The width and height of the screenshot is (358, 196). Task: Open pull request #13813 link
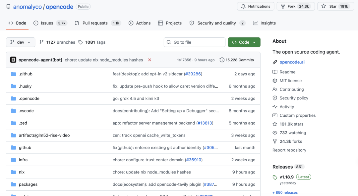[x=205, y=123]
